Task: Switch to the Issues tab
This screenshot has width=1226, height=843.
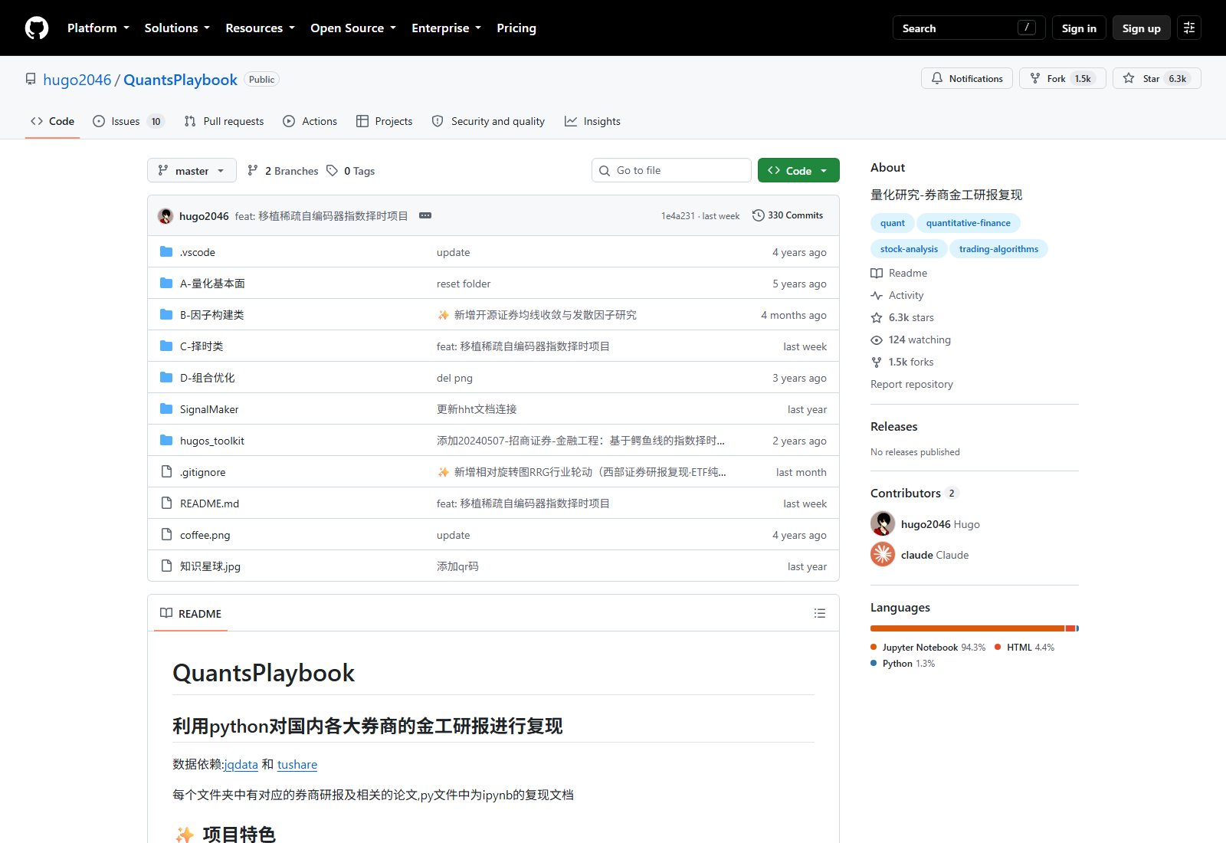Action: point(128,121)
